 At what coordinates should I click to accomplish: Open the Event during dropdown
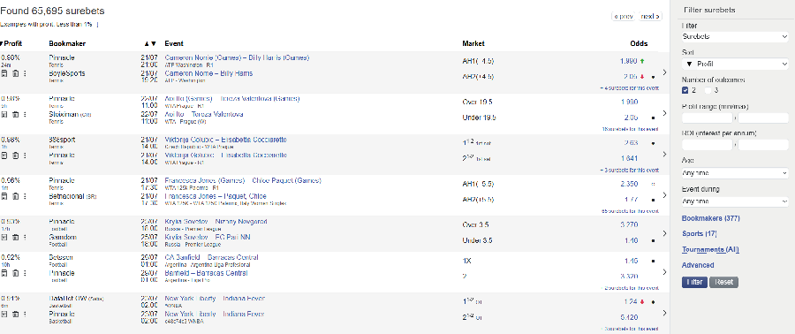[735, 201]
